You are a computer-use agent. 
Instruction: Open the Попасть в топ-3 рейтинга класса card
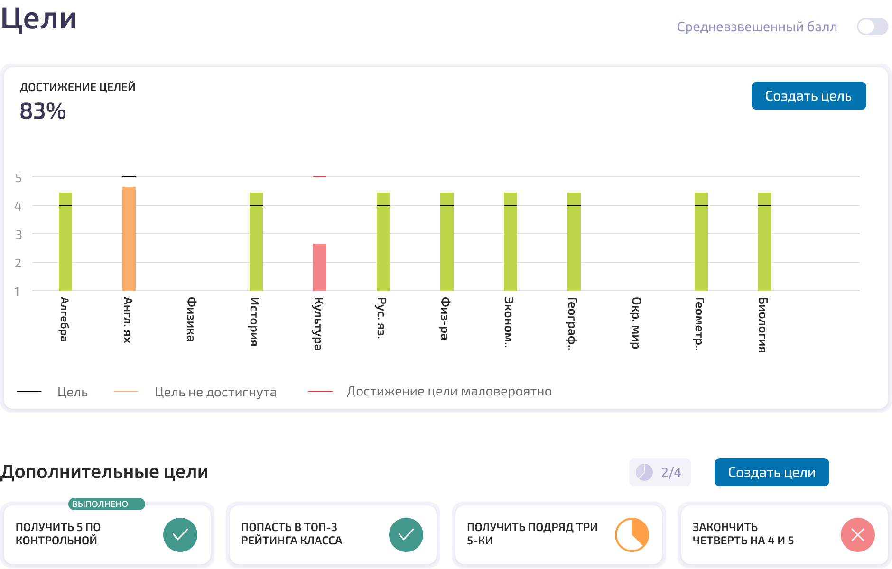coord(333,535)
